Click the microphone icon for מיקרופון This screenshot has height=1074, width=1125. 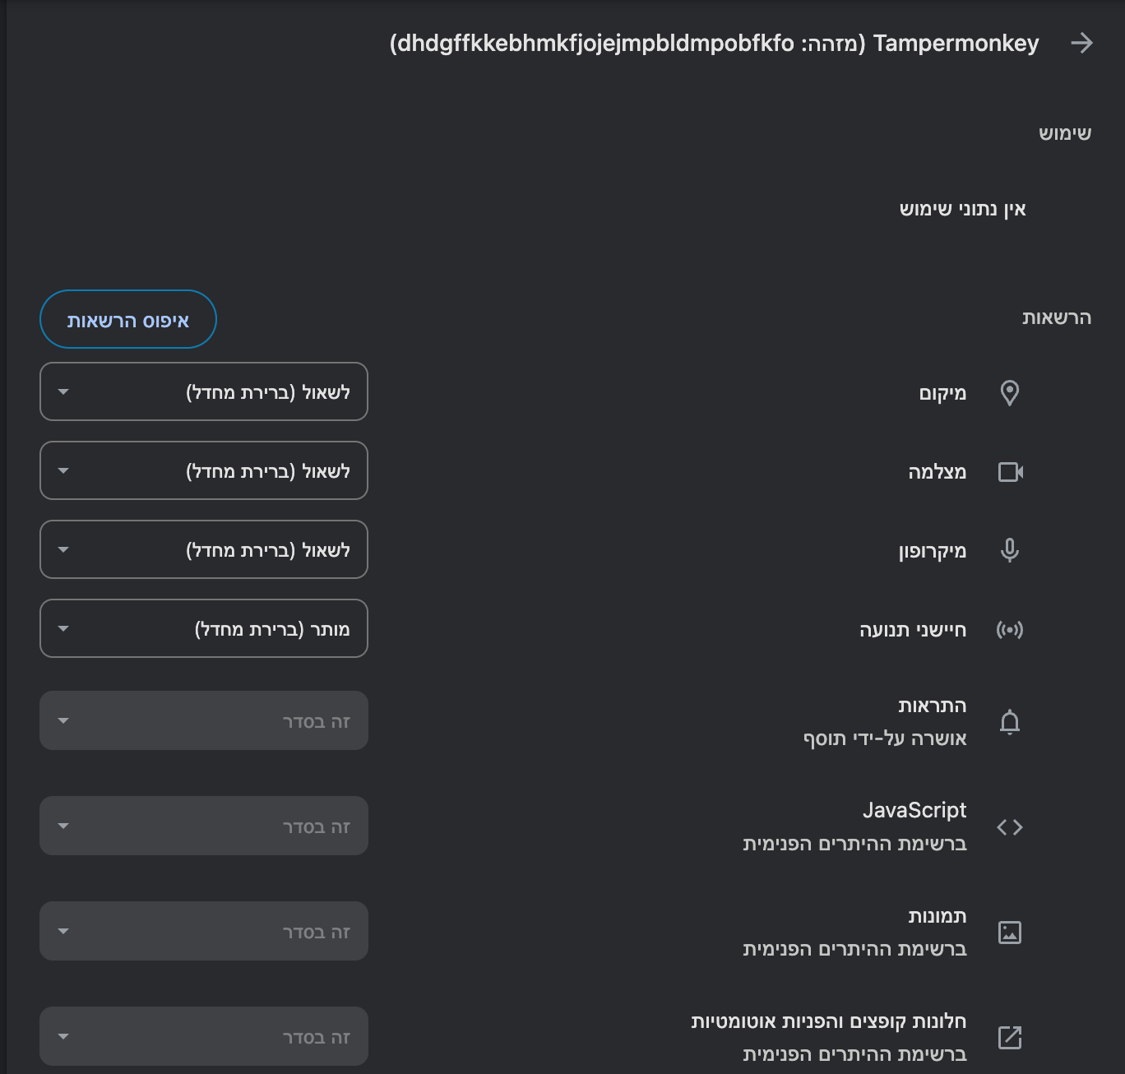click(x=1010, y=550)
